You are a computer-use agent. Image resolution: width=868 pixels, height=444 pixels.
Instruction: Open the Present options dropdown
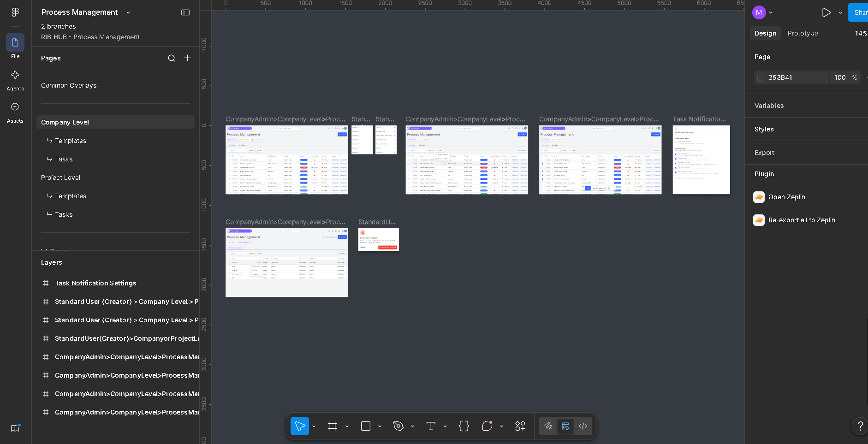pyautogui.click(x=840, y=13)
